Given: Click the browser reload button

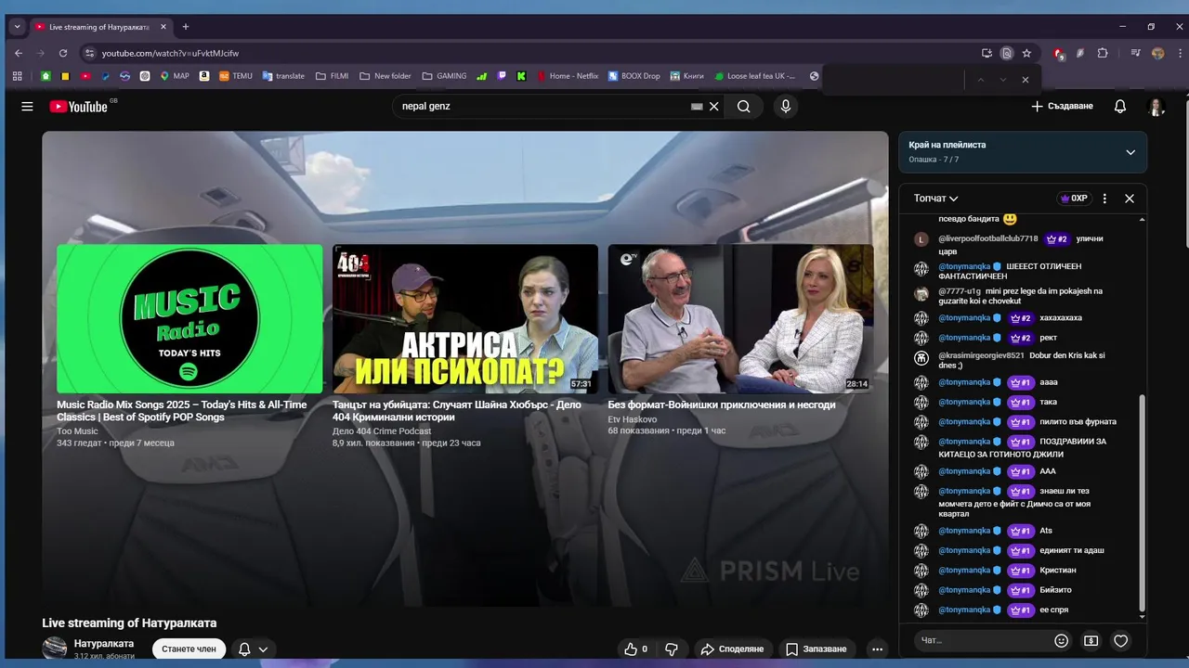Looking at the screenshot, I should pyautogui.click(x=63, y=53).
